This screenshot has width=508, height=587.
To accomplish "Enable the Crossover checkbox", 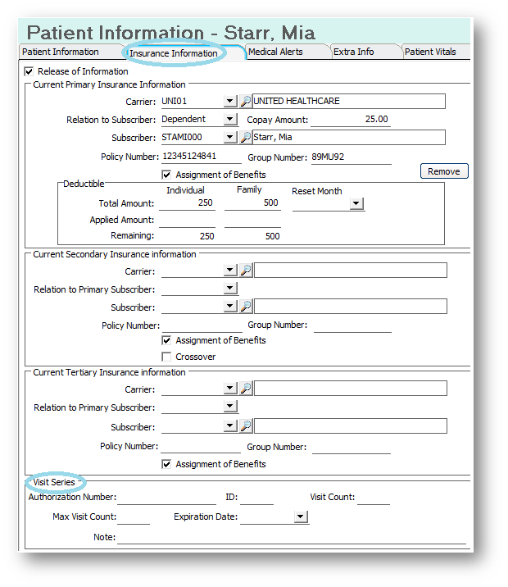I will [166, 357].
